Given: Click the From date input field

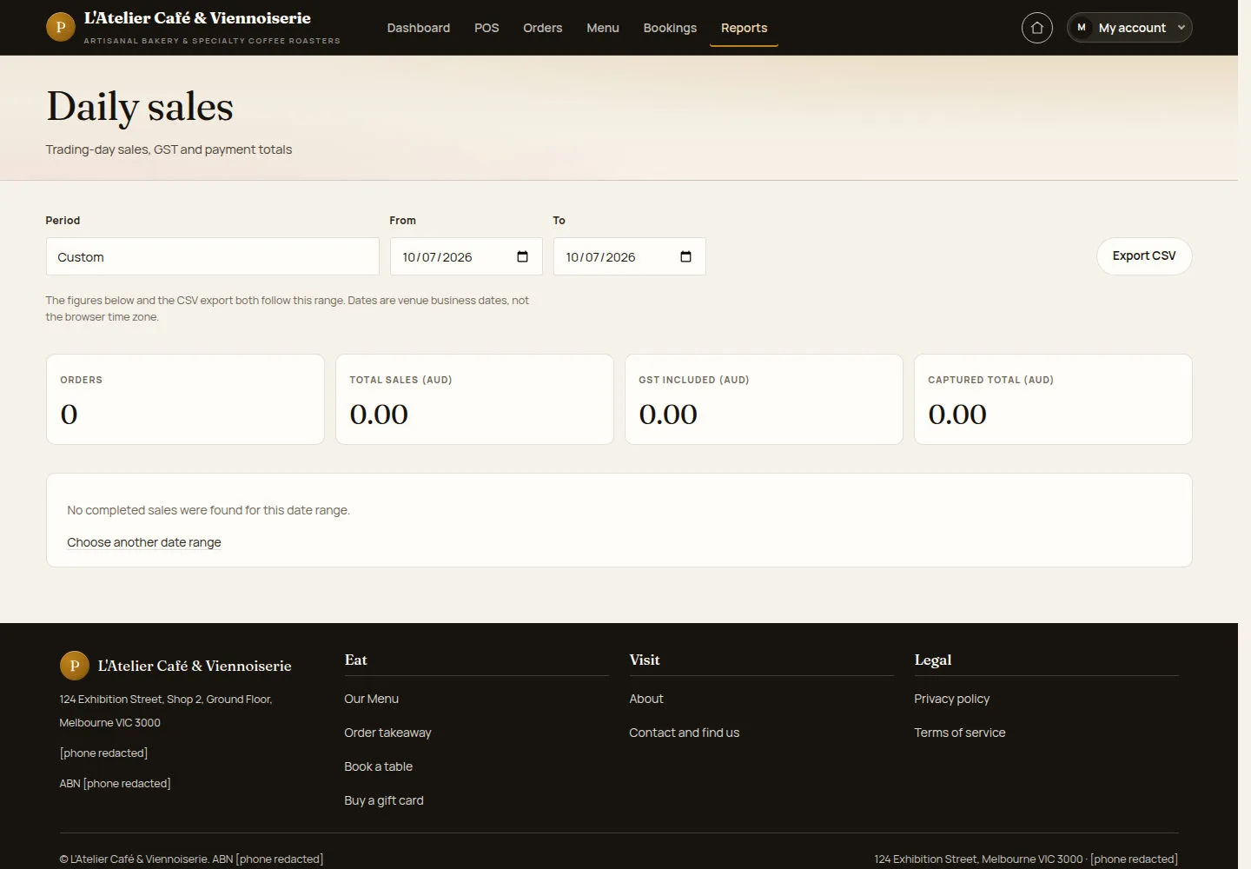Looking at the screenshot, I should pyautogui.click(x=466, y=256).
